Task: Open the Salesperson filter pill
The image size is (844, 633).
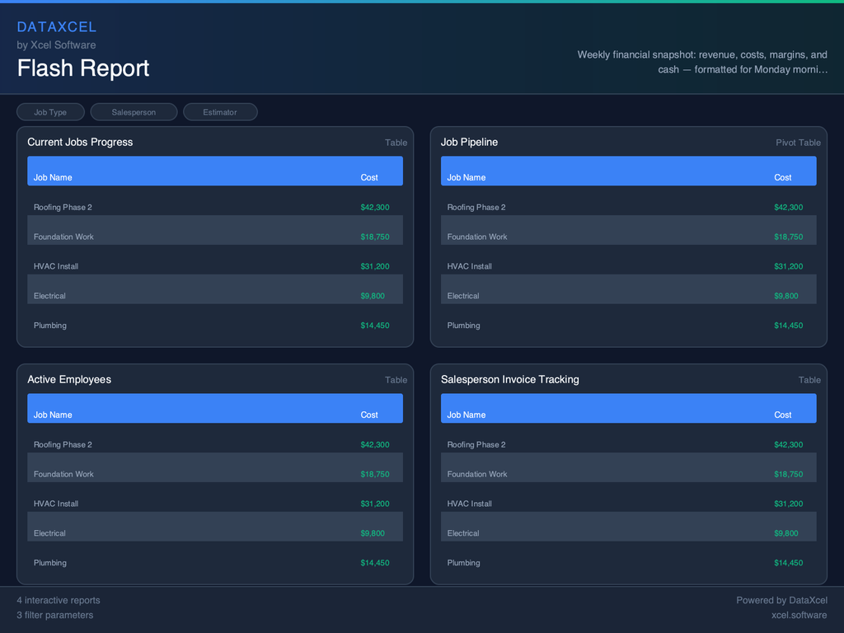Action: pyautogui.click(x=134, y=112)
